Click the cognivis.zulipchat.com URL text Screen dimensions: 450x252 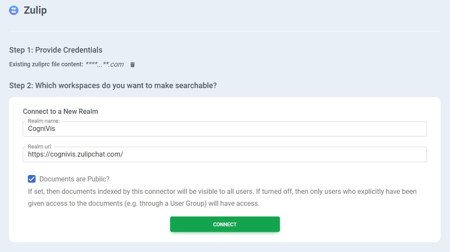point(75,154)
